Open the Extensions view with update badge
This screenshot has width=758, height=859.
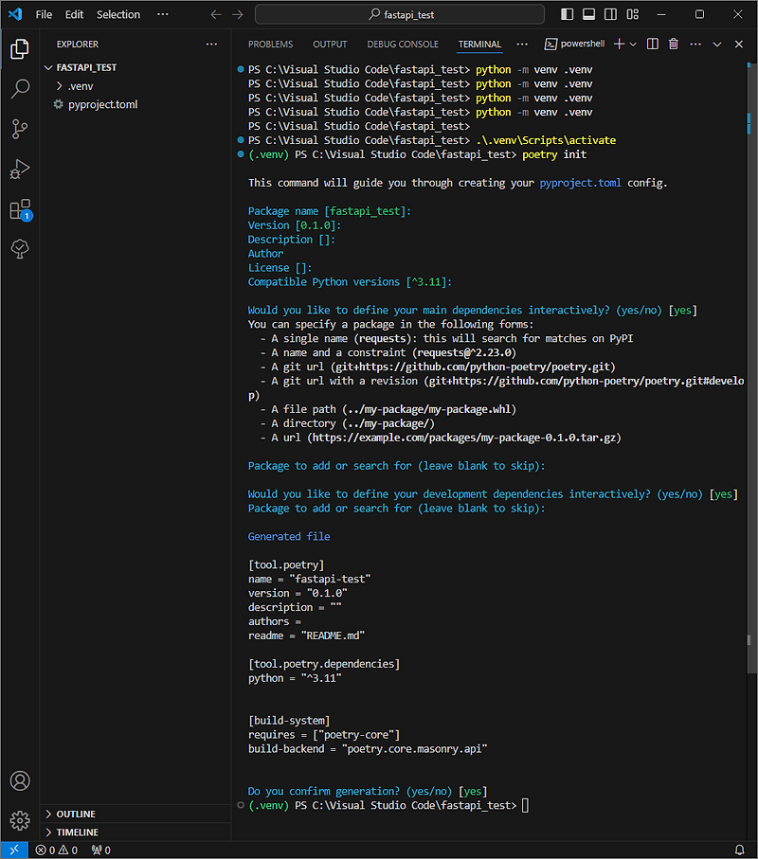[20, 209]
